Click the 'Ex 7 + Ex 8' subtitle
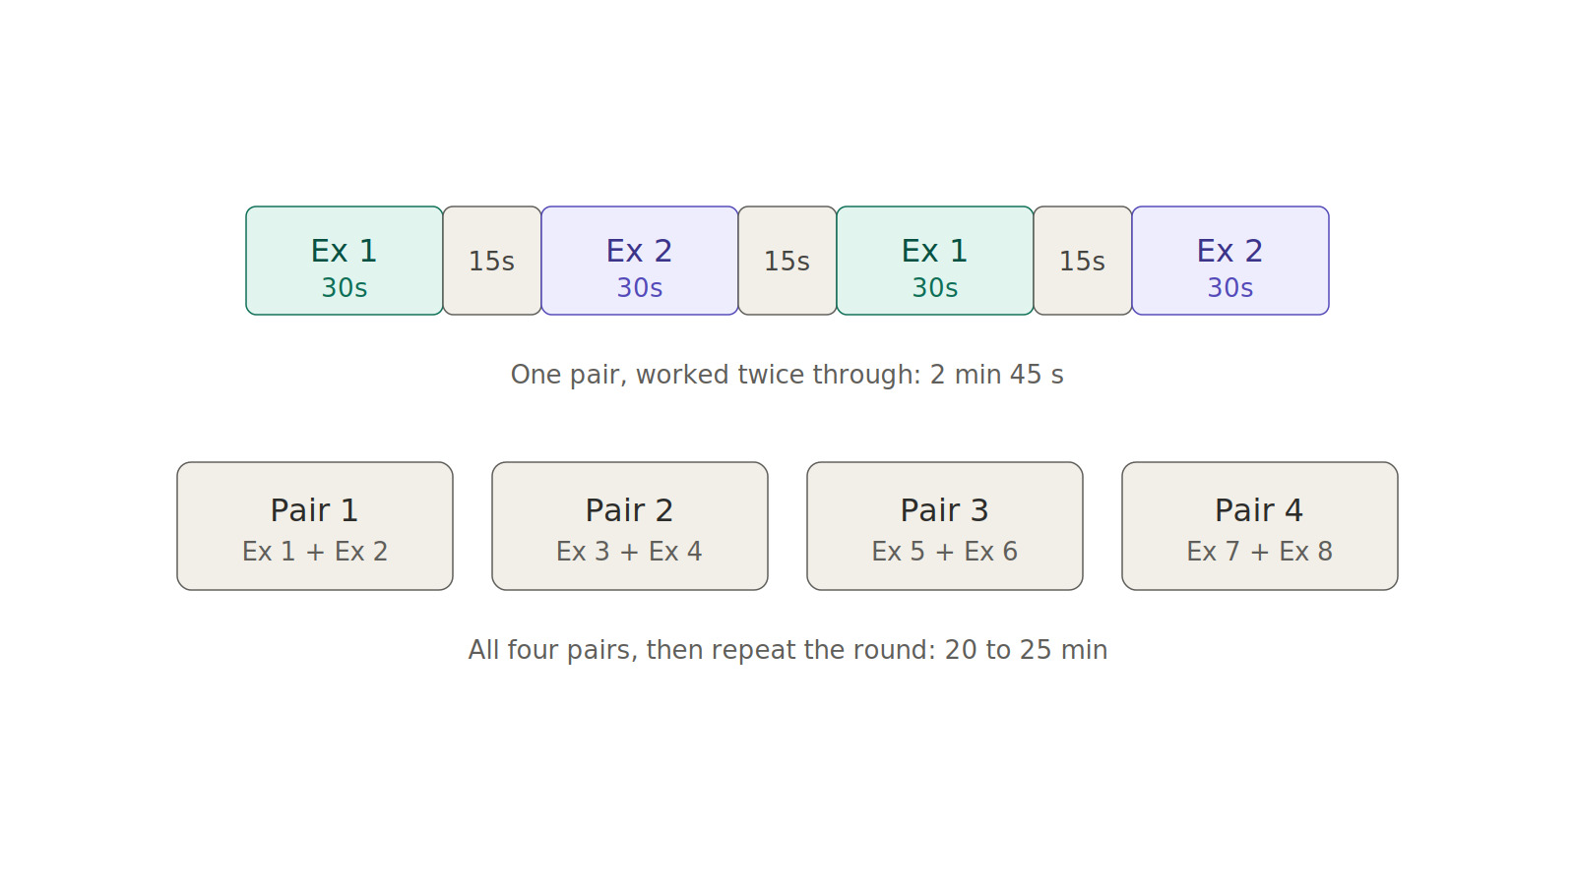This screenshot has height=885, width=1575. point(1260,552)
